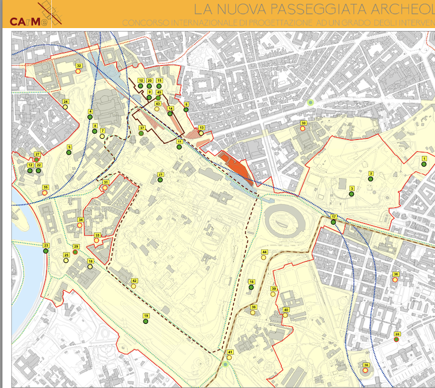Click map marker number 31
Screen dimensions: 435x388
[105, 188]
